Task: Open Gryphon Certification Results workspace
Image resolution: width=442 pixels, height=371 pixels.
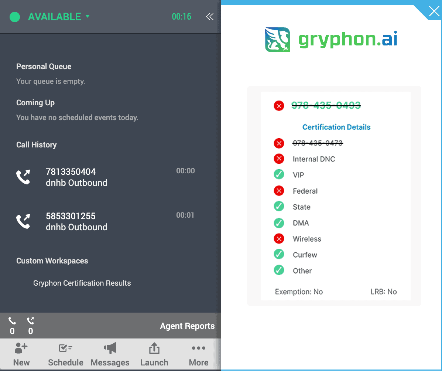Action: [82, 283]
